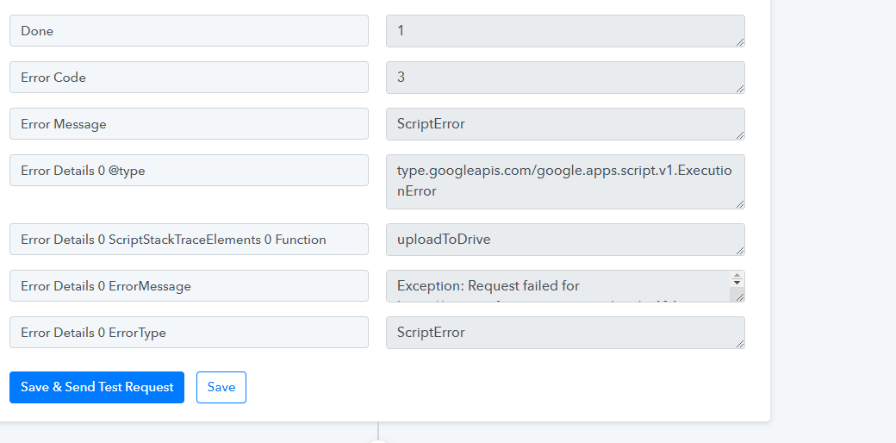This screenshot has width=896, height=443.
Task: Click resize handle of Done value field
Action: pyautogui.click(x=739, y=41)
